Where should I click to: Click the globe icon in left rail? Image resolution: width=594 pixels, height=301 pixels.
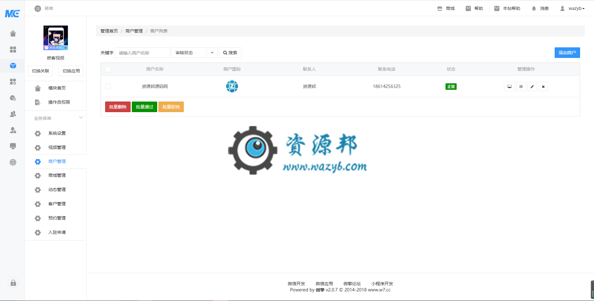tap(13, 162)
